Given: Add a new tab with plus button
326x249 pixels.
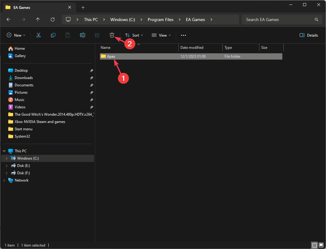Looking at the screenshot, I should (83, 8).
